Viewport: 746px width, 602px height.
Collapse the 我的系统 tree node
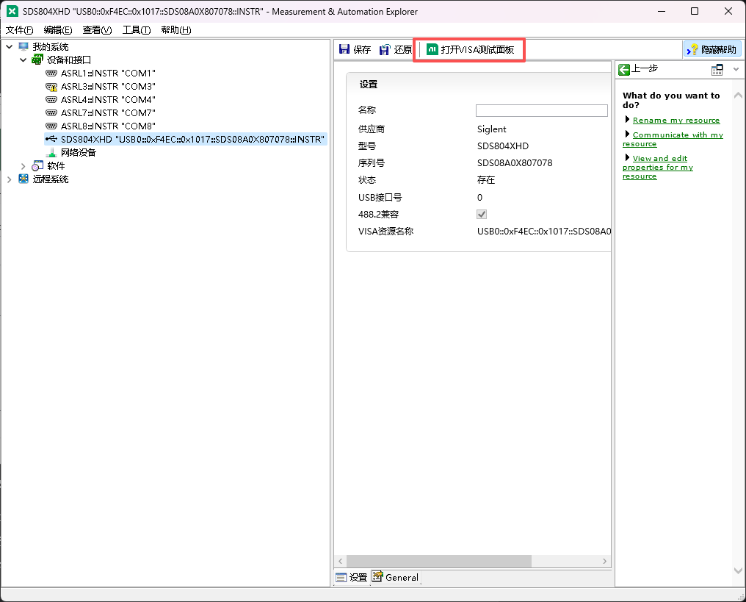pos(10,46)
